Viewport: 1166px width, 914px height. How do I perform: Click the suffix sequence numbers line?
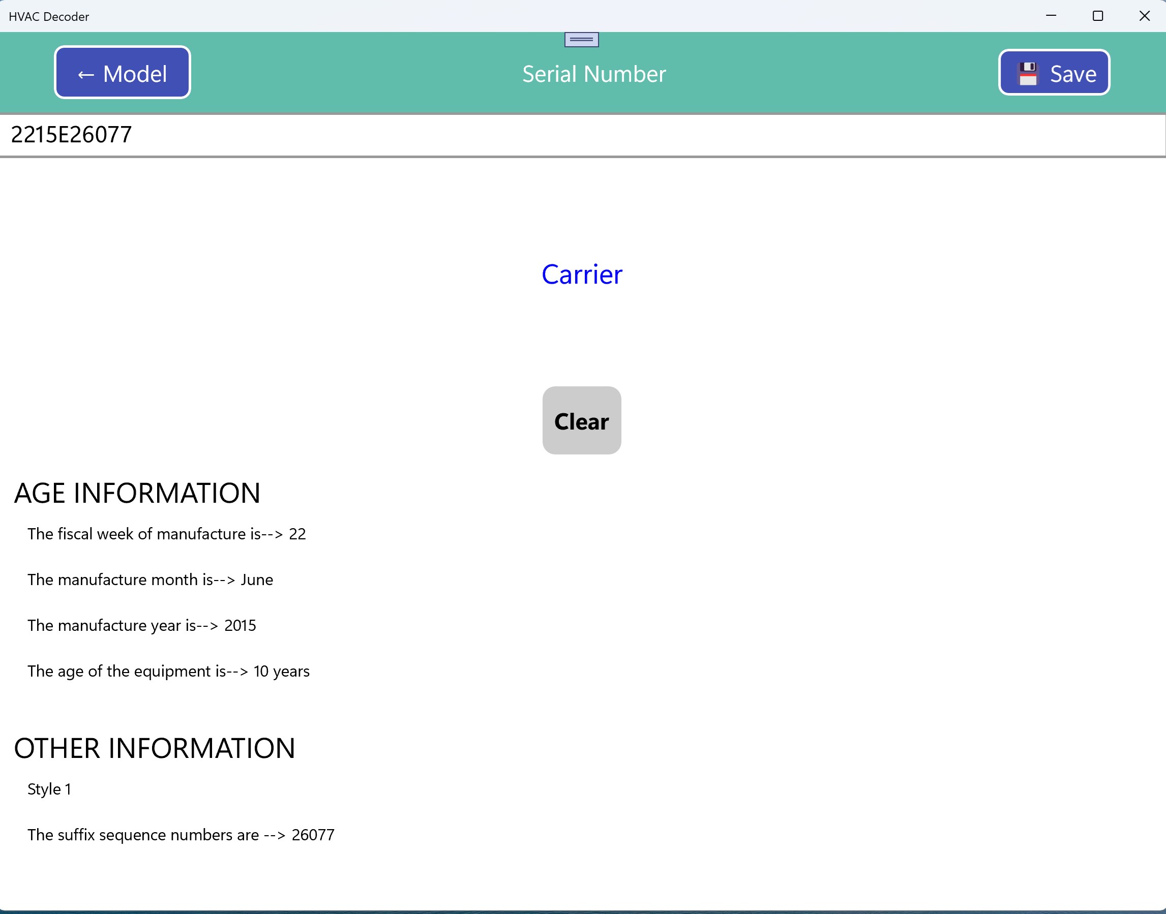coord(181,835)
